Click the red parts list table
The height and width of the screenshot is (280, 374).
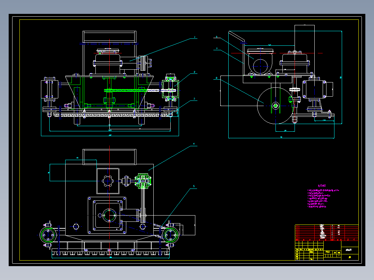click(327, 233)
